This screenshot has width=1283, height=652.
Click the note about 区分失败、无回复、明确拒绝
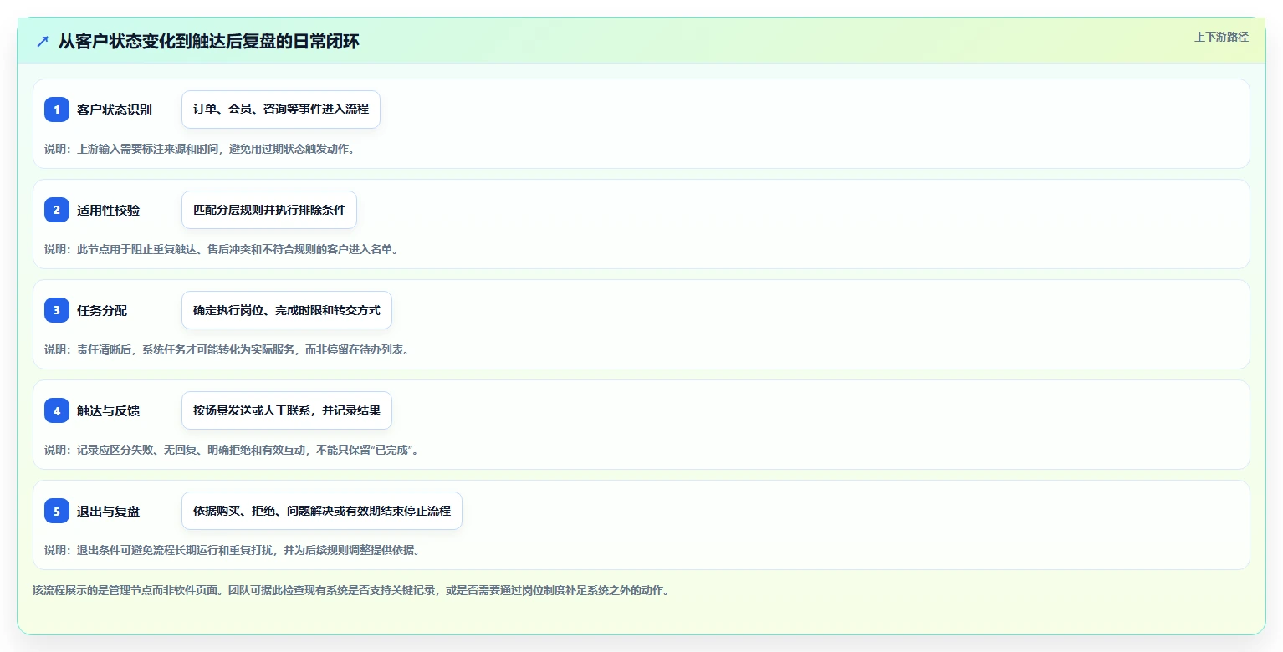[231, 450]
